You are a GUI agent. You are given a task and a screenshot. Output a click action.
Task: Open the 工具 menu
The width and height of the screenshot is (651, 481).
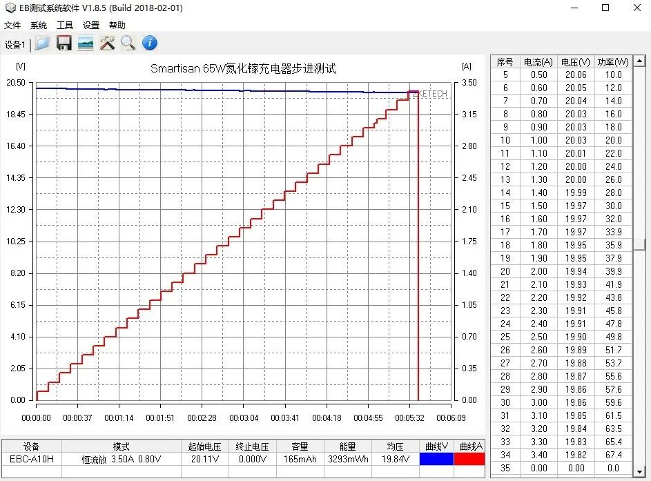65,26
